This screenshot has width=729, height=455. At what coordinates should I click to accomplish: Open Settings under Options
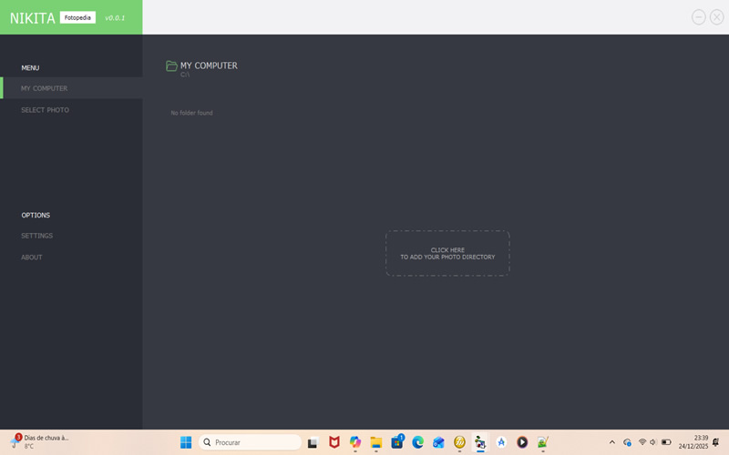(37, 236)
